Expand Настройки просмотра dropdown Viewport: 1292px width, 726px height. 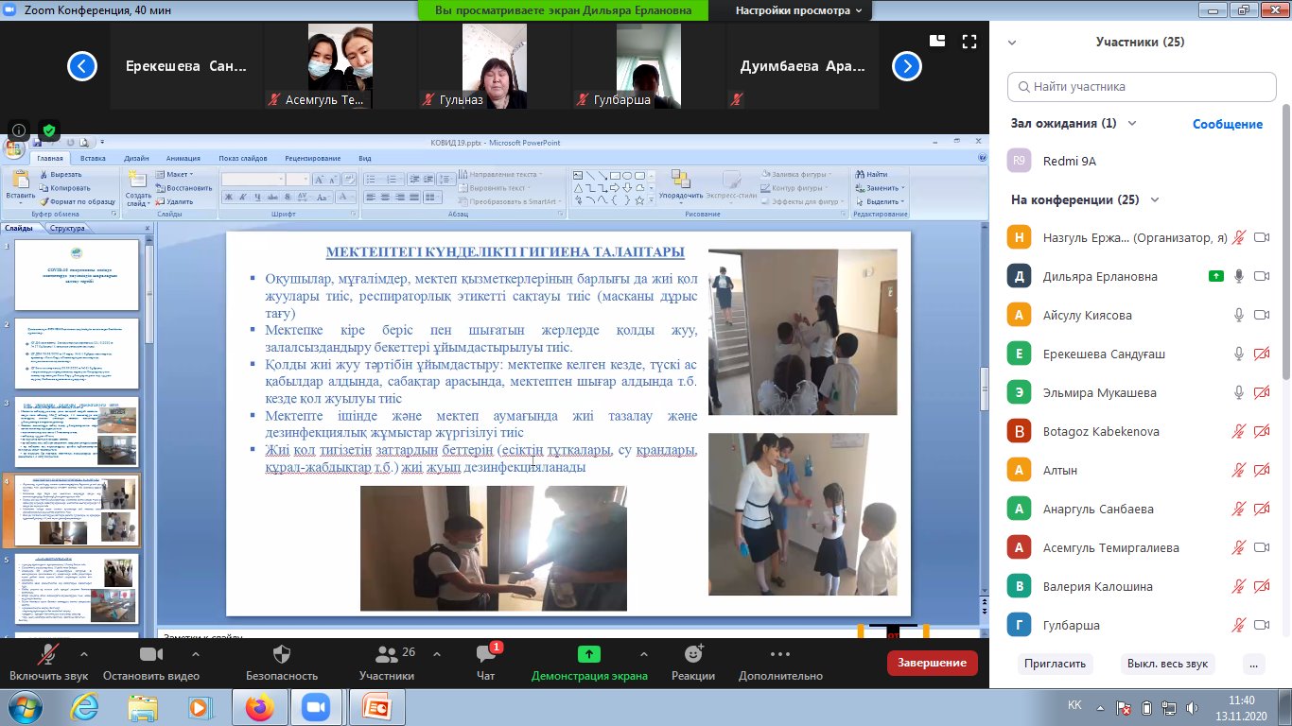click(x=799, y=10)
